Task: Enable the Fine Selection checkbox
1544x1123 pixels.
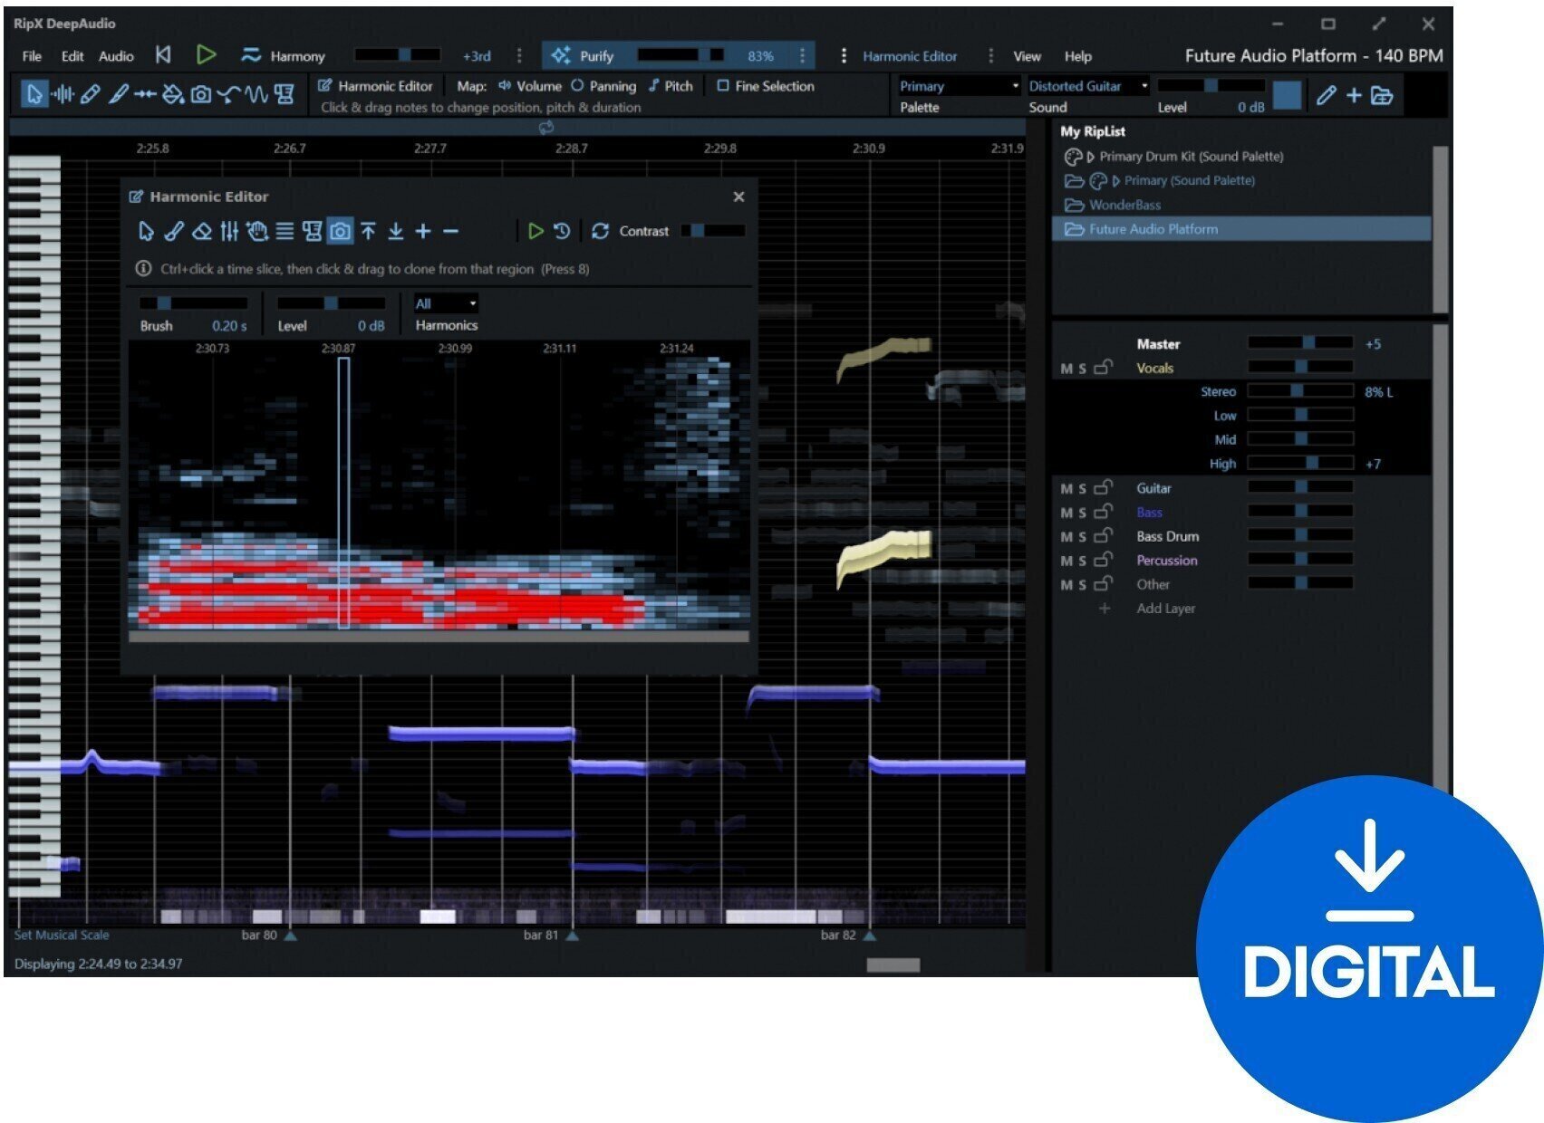Action: click(723, 86)
